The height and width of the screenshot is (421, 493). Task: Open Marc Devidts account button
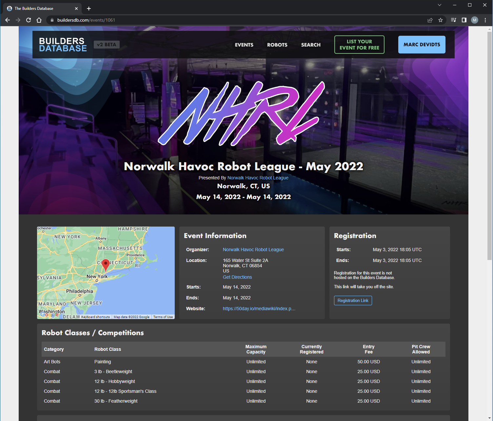pos(422,45)
